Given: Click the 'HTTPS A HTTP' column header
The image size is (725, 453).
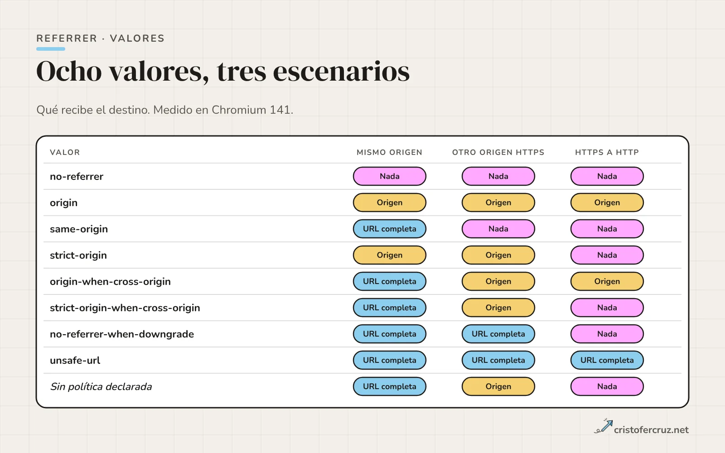Looking at the screenshot, I should tap(607, 152).
